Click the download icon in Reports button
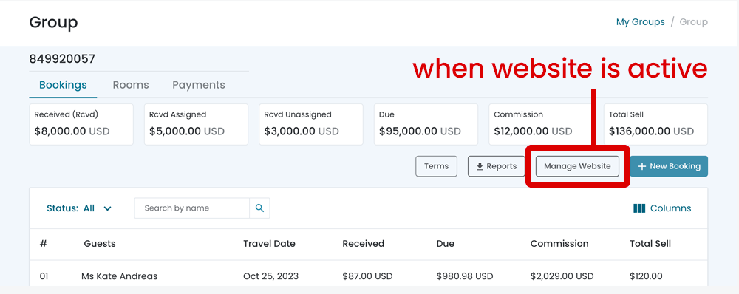Viewport: 739px width, 294px height. coord(480,166)
